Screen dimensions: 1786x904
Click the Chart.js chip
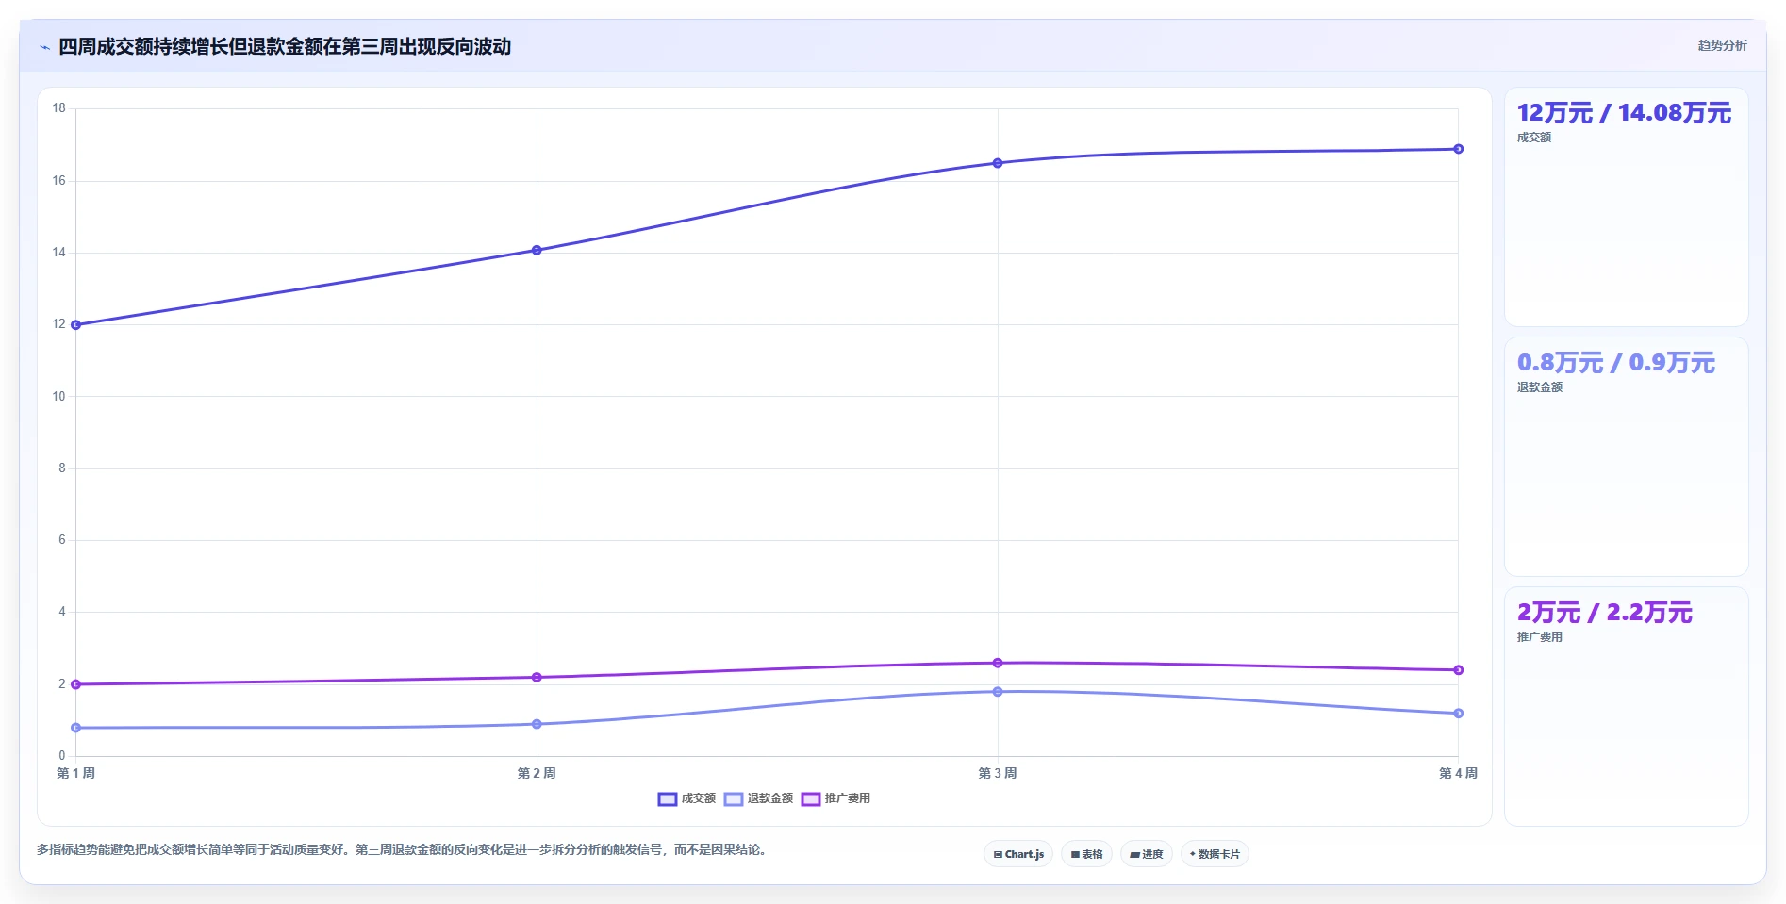(x=1018, y=854)
